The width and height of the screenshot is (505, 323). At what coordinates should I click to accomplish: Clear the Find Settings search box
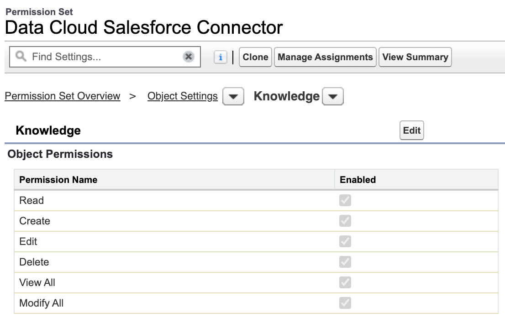pyautogui.click(x=189, y=57)
